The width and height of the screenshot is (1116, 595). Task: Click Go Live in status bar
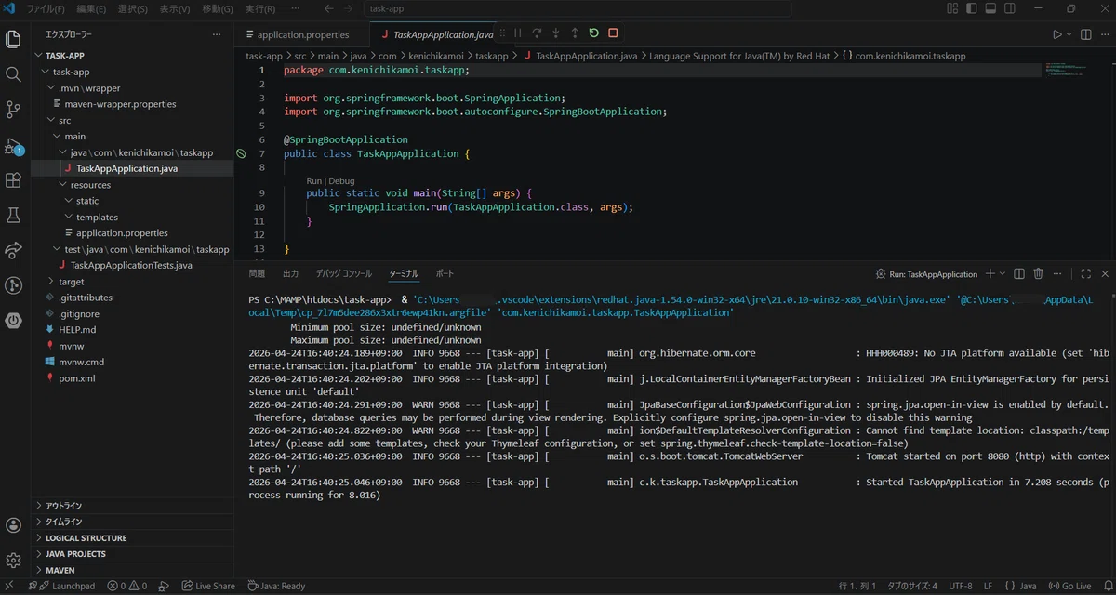click(x=1069, y=586)
